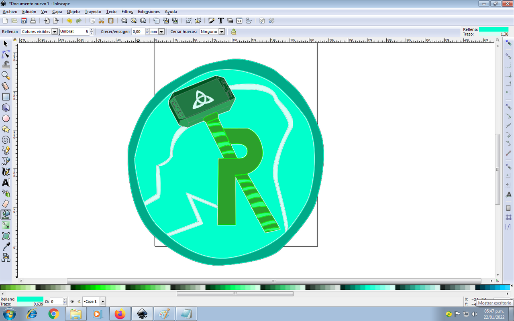This screenshot has width=514, height=321.
Task: Select the Spray tool
Action: click(6, 193)
